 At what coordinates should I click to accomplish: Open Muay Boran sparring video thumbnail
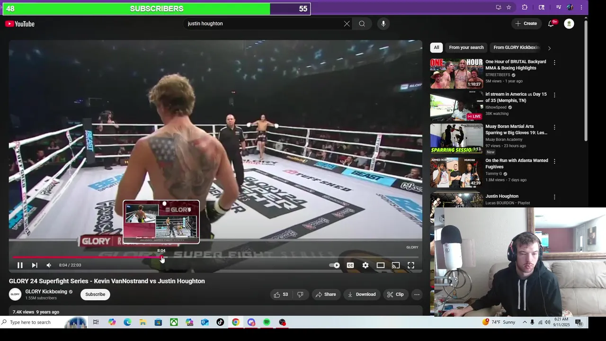456,139
